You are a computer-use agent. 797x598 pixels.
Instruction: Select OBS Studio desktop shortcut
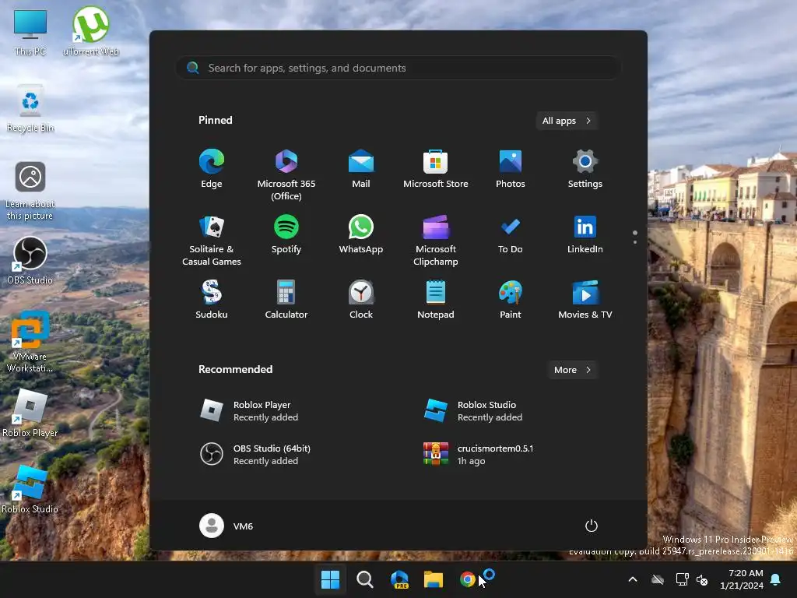pos(30,260)
